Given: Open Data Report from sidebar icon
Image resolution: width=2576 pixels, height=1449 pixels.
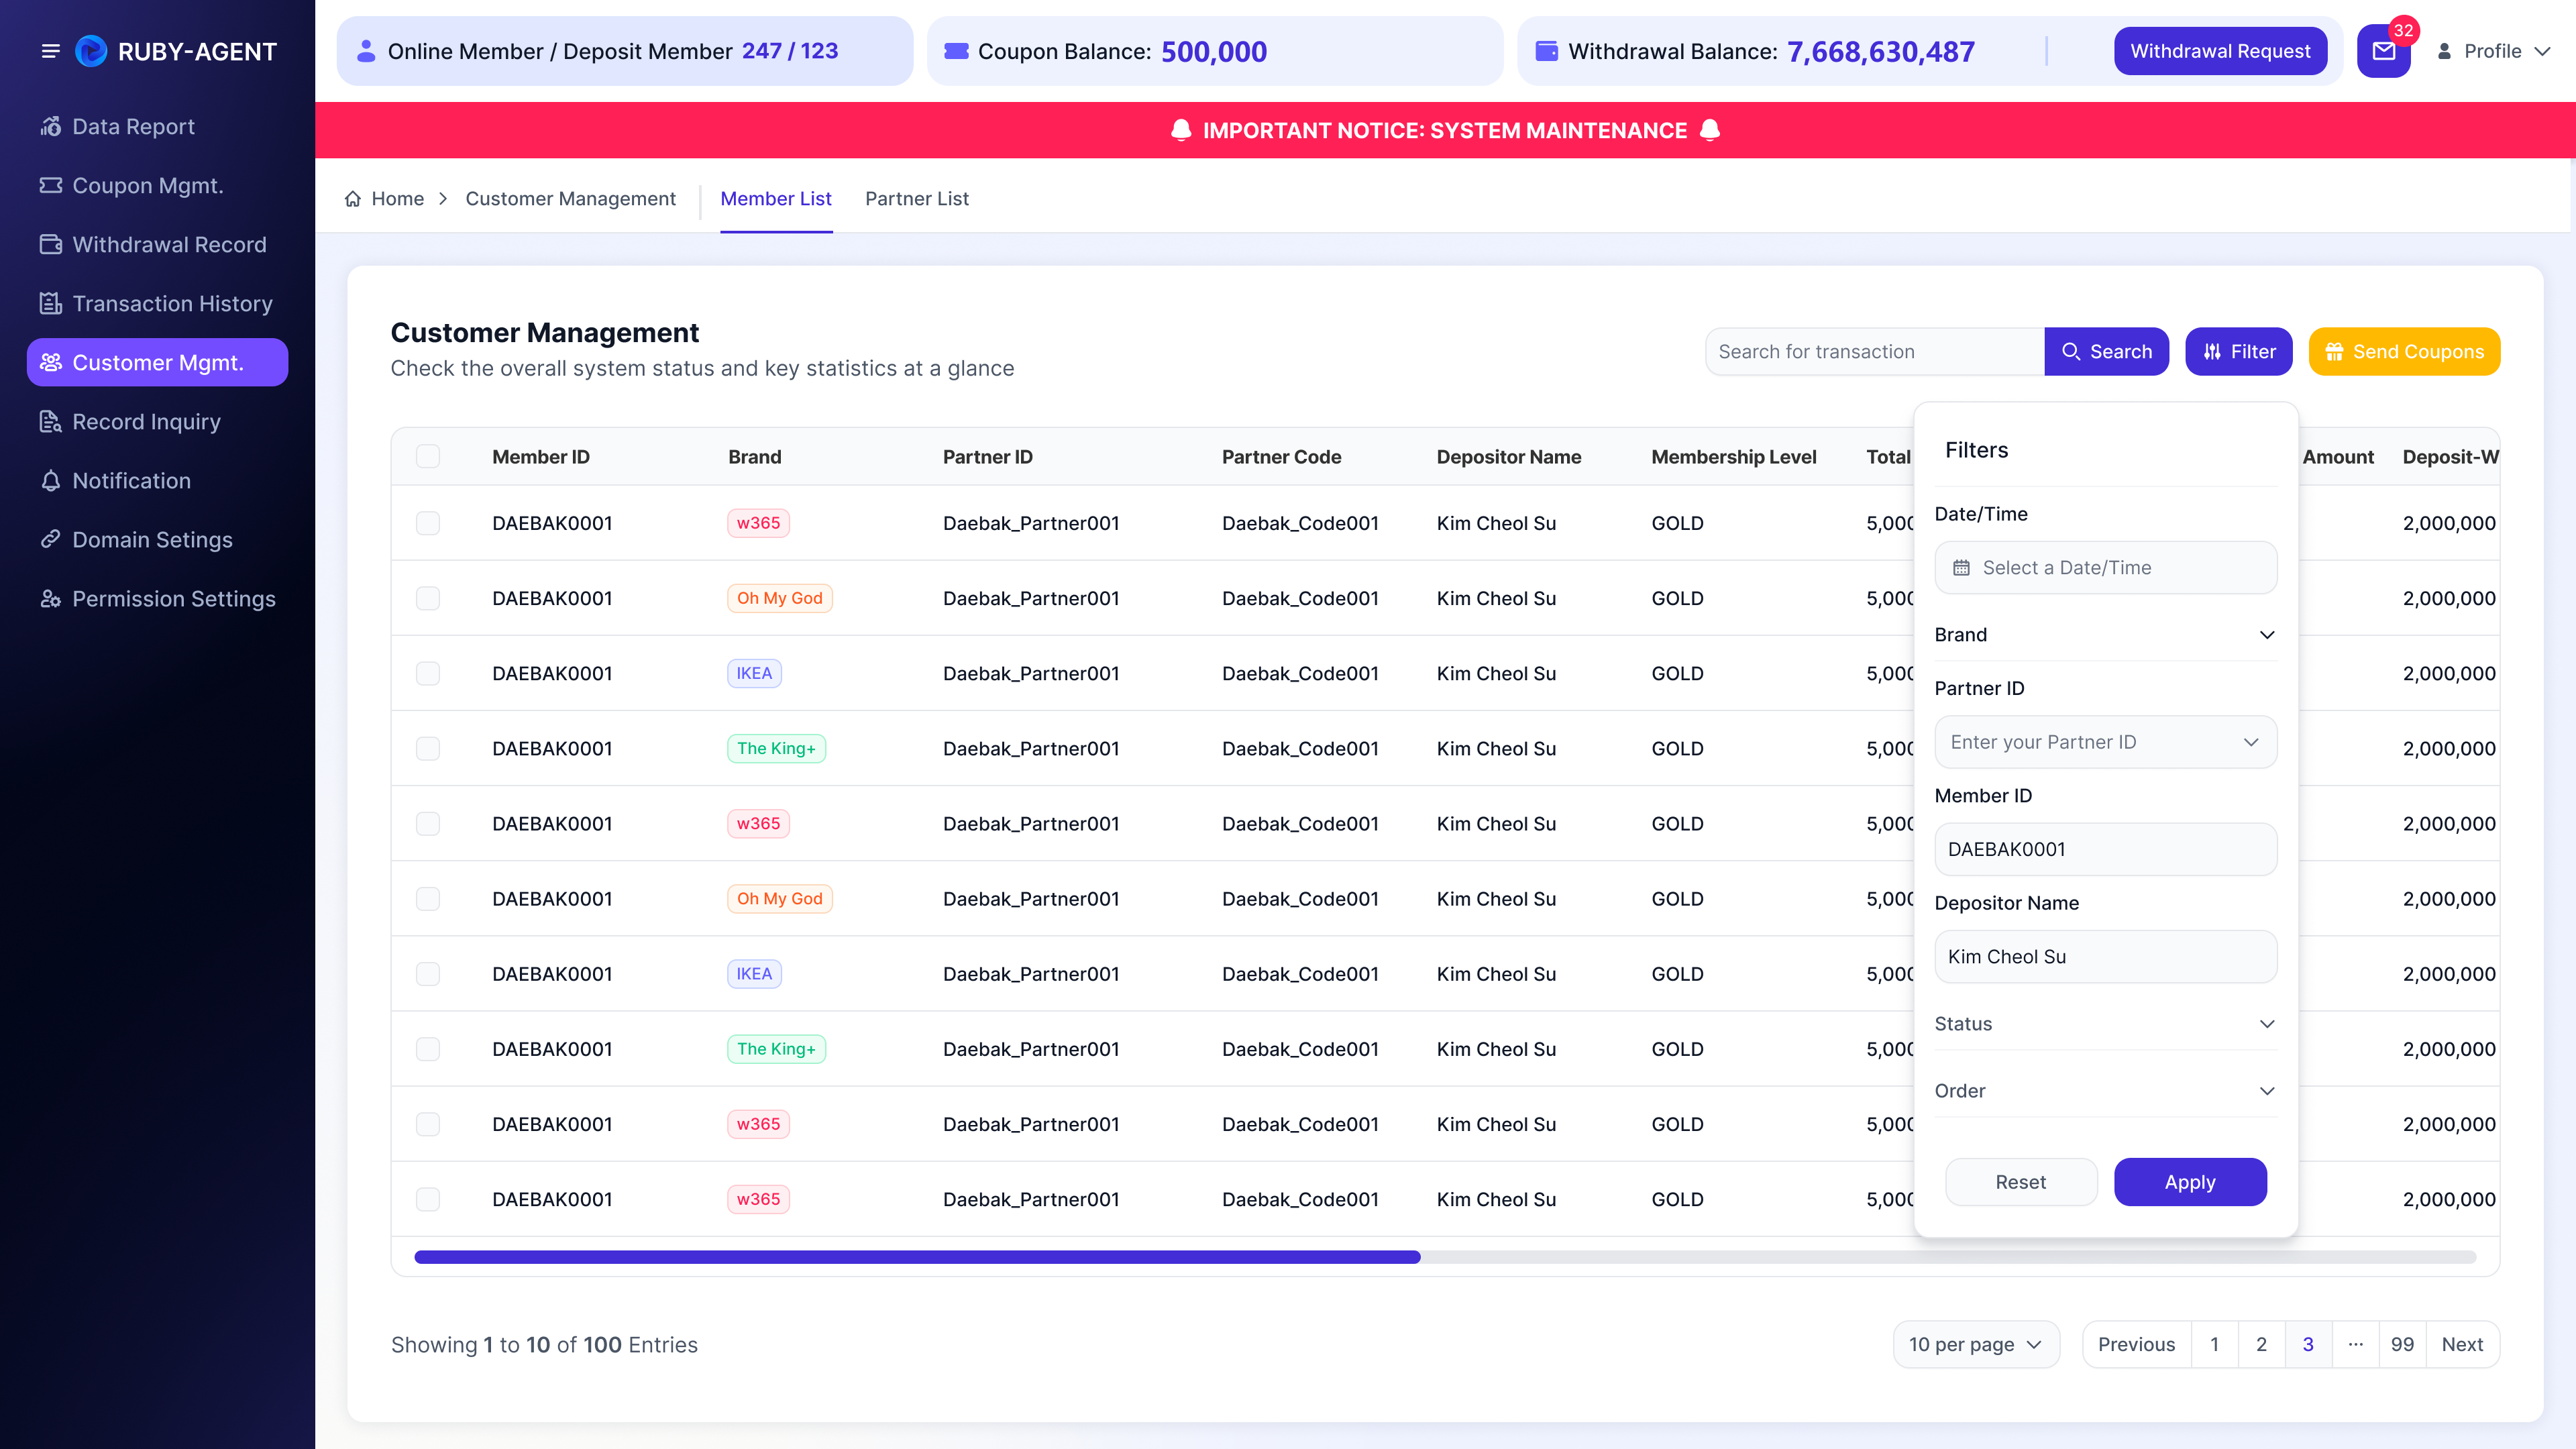Looking at the screenshot, I should click(x=51, y=126).
